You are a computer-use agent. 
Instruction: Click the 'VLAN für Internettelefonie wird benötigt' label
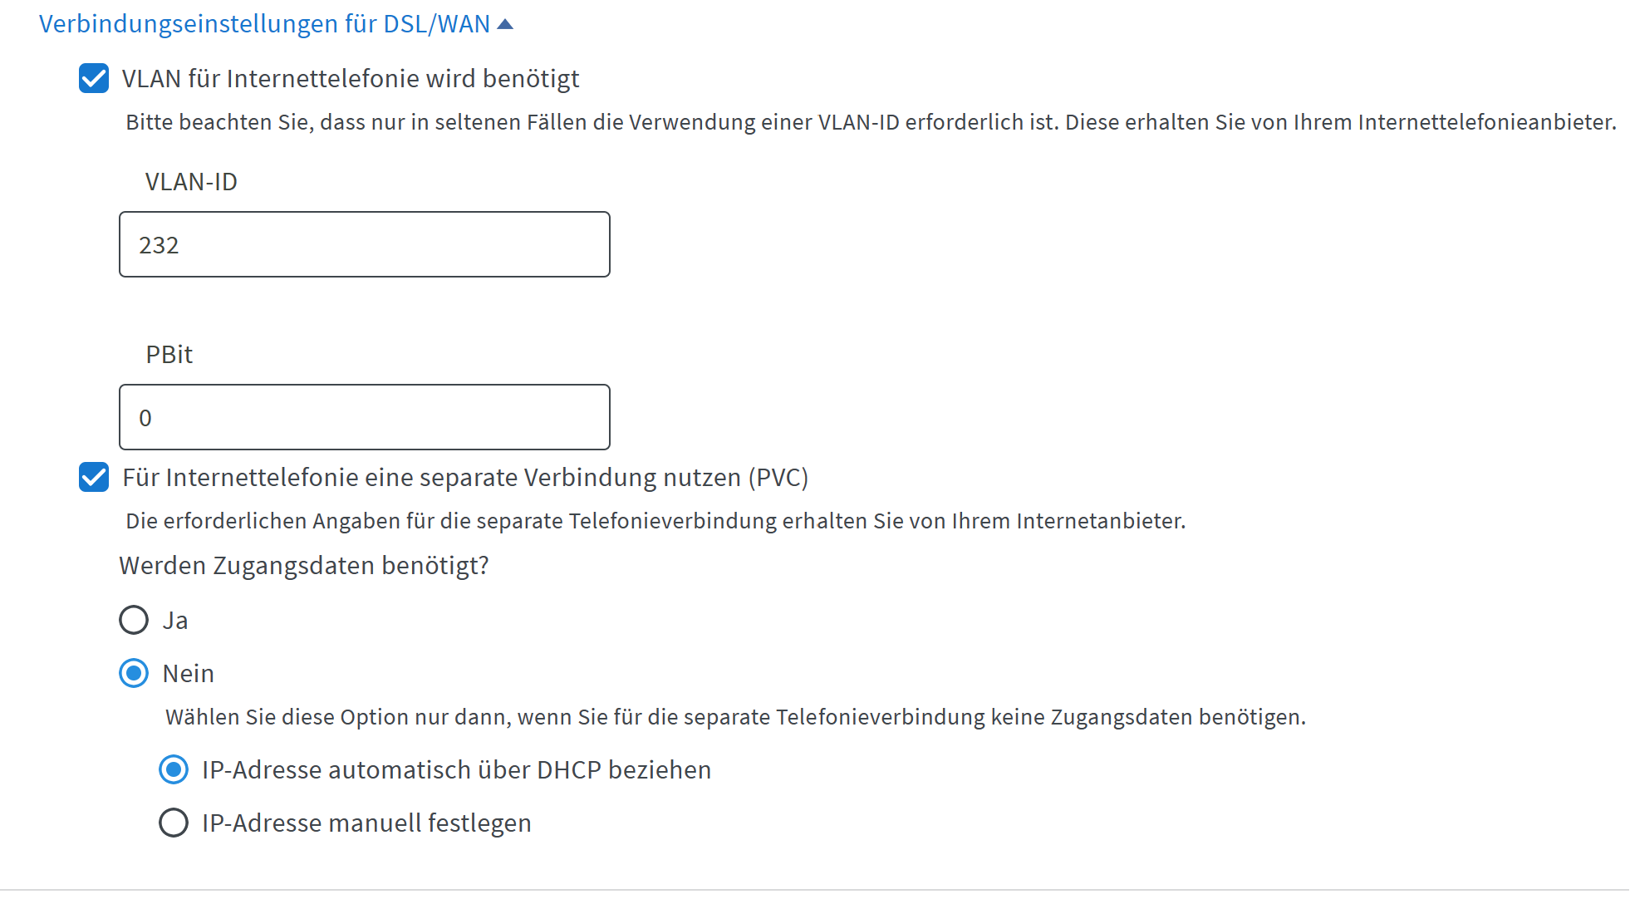coord(351,79)
